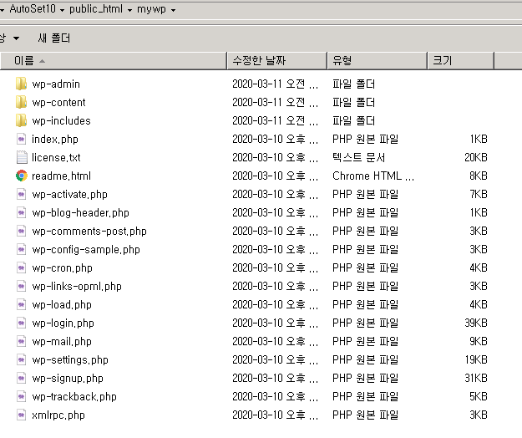Select the xmlrpc.php file name
522x438 pixels.
point(58,415)
